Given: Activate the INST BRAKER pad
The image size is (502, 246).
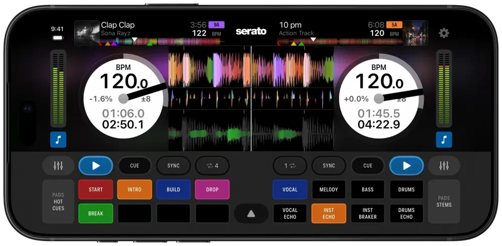Looking at the screenshot, I should tap(367, 213).
